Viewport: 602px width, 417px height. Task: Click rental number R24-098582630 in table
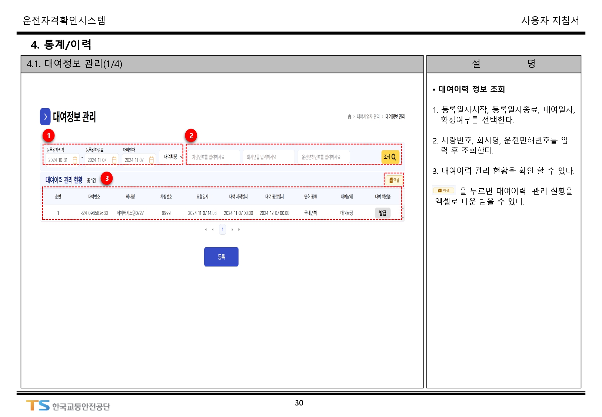94,213
